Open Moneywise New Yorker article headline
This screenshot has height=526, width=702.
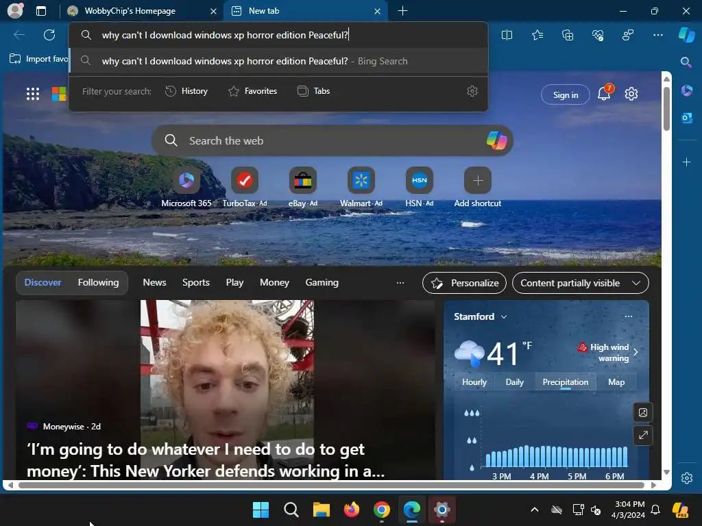tap(206, 460)
